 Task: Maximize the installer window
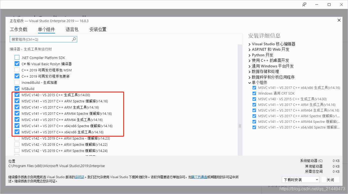click(329, 5)
